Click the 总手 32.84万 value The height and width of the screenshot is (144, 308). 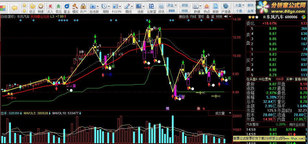pyautogui.click(x=269, y=102)
